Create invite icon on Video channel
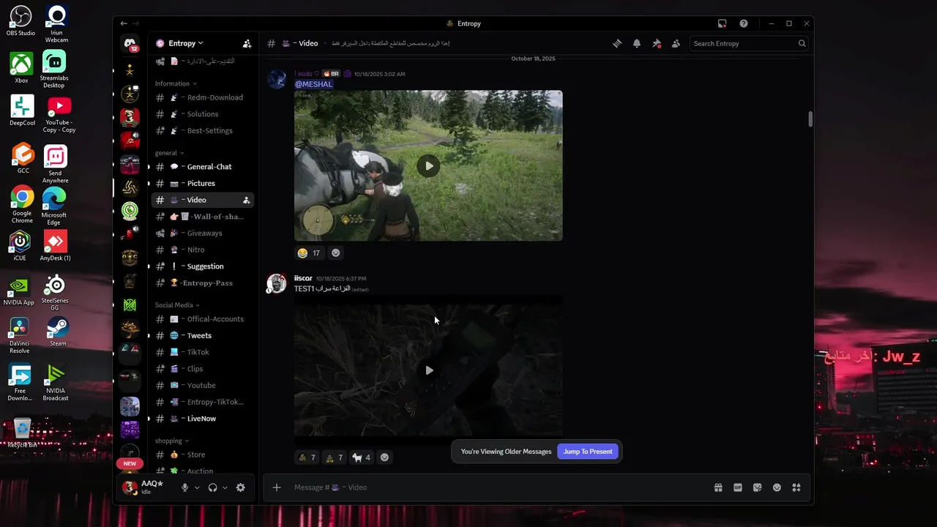 [246, 200]
